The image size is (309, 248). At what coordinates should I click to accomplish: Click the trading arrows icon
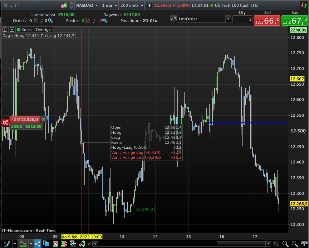pyautogui.click(x=82, y=244)
